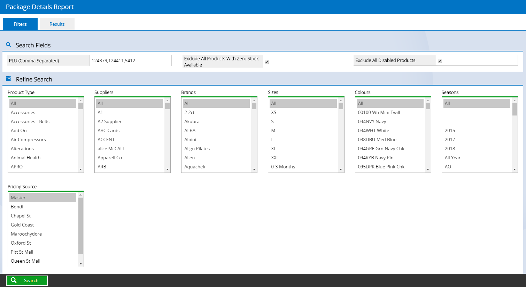Select 00100 Wh Mini Twill colour

click(390, 112)
